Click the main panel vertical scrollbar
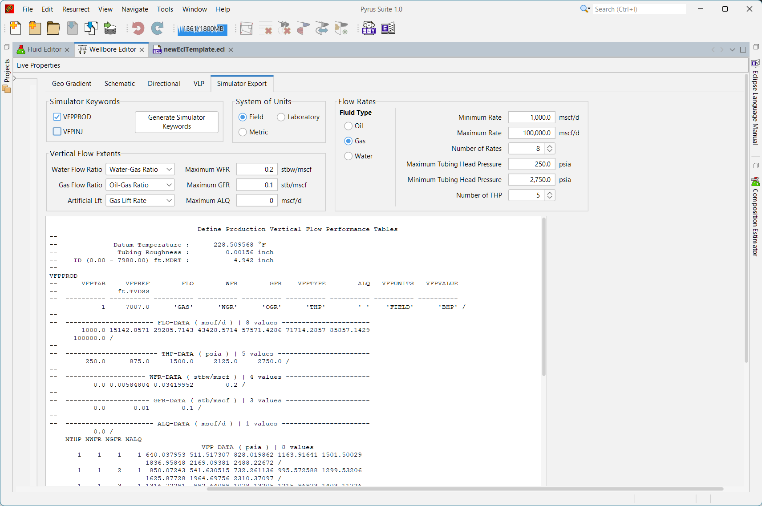The height and width of the screenshot is (506, 762). click(x=746, y=219)
